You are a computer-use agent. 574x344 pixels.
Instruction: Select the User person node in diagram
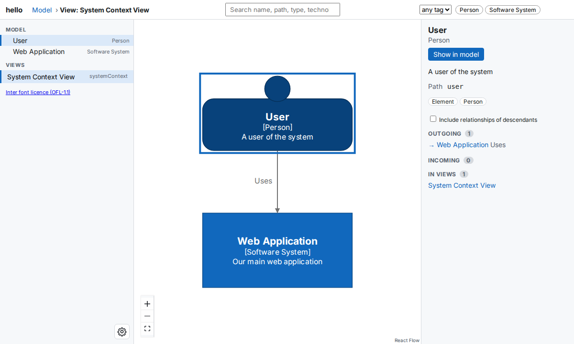click(277, 113)
